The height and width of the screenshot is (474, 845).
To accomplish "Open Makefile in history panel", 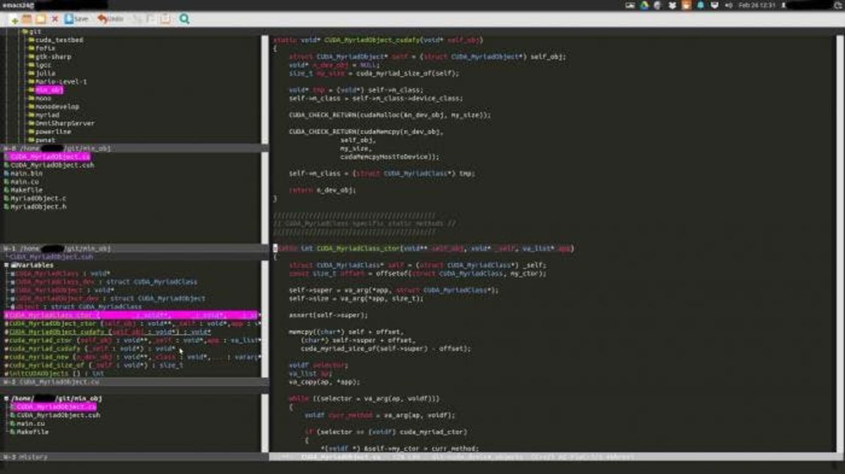I will pos(30,432).
